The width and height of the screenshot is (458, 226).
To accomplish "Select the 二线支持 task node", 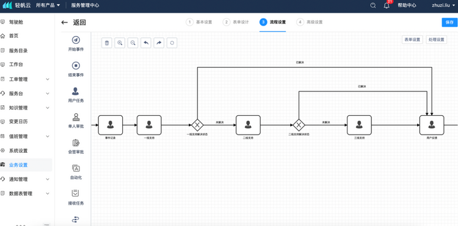I will 248,125.
